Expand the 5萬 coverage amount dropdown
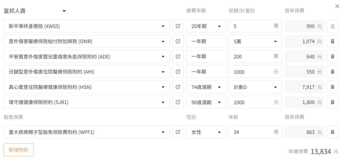The width and height of the screenshot is (343, 161). [255, 41]
